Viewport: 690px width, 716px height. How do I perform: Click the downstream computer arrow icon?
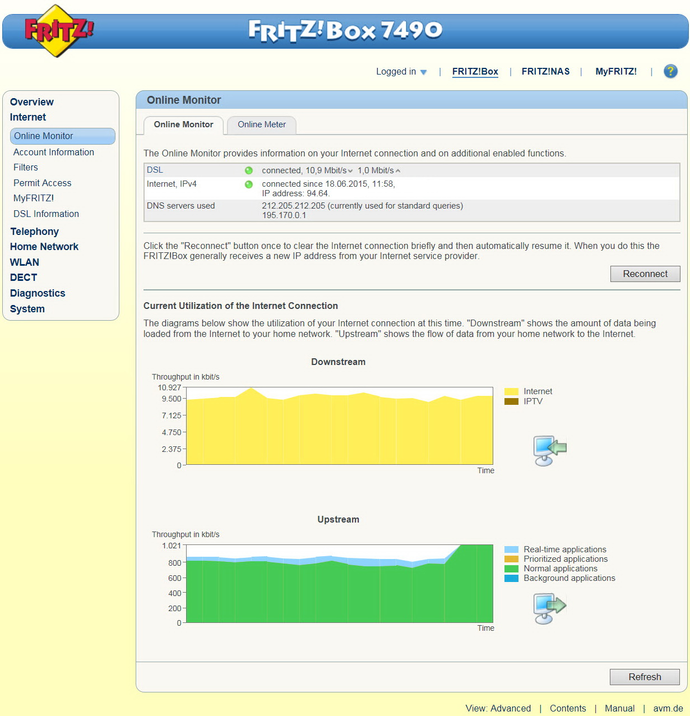click(x=550, y=451)
